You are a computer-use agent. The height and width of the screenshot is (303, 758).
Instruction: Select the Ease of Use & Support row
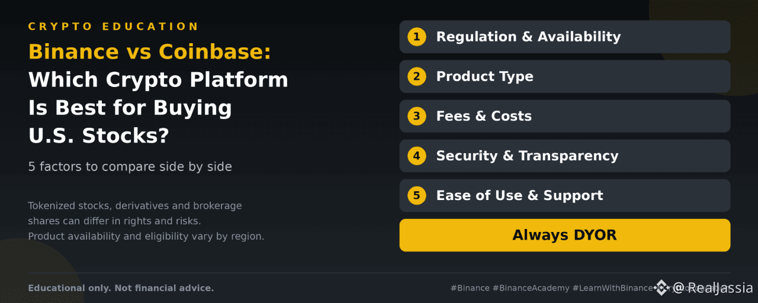pyautogui.click(x=565, y=195)
